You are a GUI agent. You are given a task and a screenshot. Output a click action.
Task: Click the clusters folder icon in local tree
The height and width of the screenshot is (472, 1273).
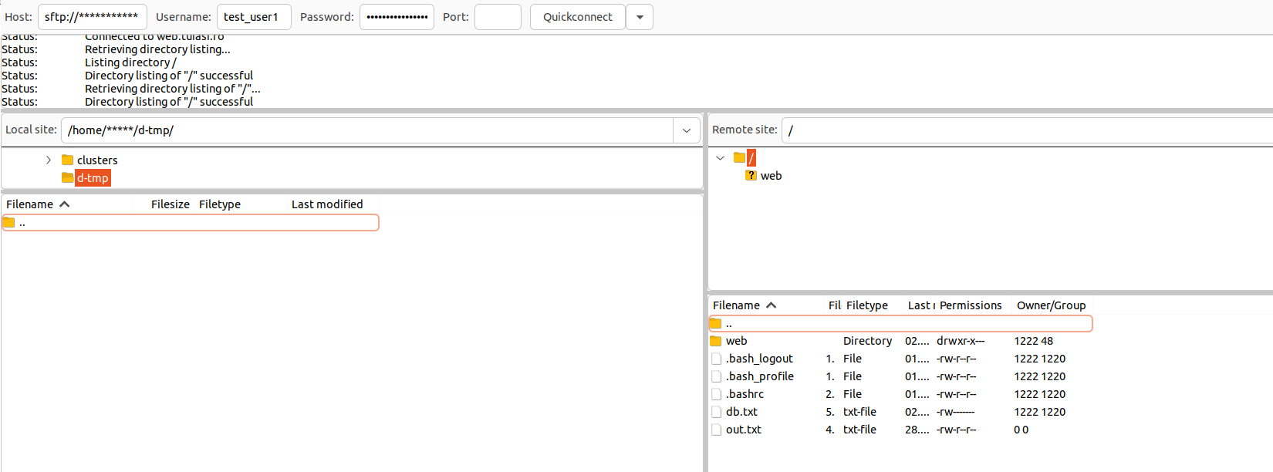pyautogui.click(x=67, y=160)
